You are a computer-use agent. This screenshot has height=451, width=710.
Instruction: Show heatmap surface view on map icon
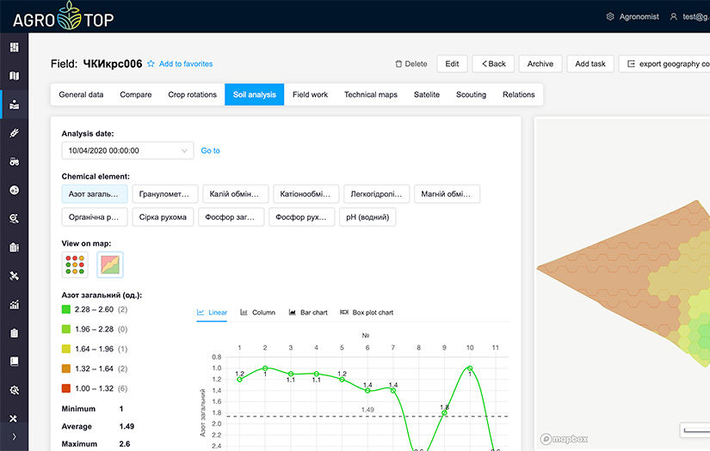pos(110,265)
